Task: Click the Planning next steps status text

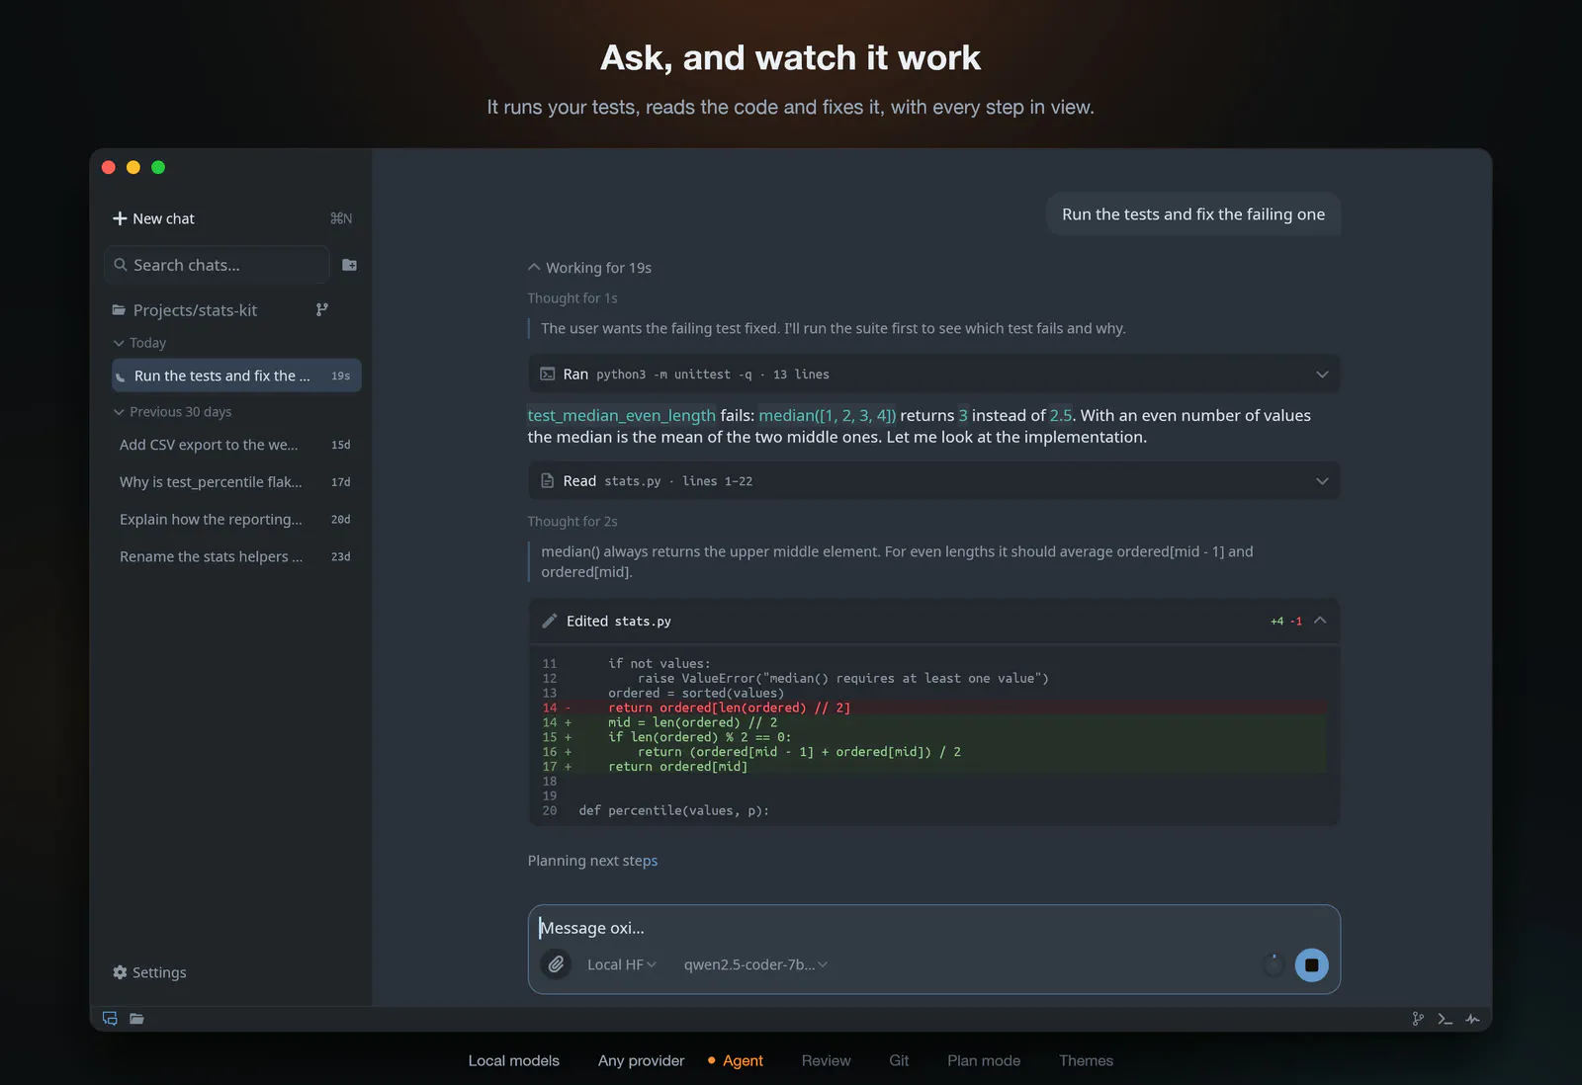Action: click(592, 861)
